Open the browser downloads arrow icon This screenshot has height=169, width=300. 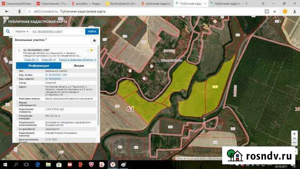coord(295,11)
